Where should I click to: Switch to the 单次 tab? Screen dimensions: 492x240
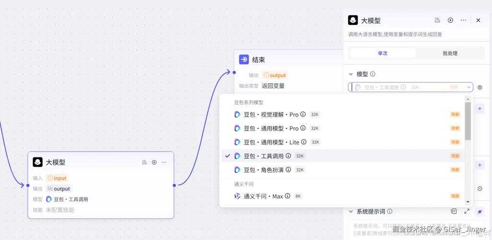383,53
